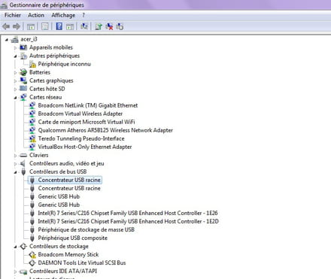Select Broadcom Memory Stick device

(x=68, y=254)
